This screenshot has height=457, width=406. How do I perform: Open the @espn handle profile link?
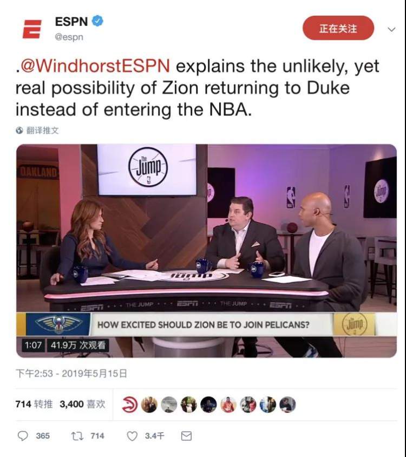[x=69, y=37]
